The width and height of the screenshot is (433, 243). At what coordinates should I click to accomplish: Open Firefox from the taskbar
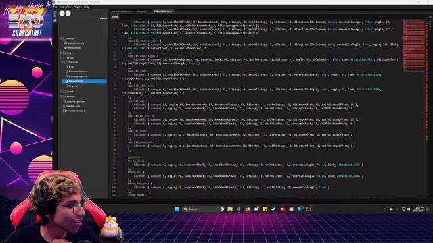(x=247, y=209)
